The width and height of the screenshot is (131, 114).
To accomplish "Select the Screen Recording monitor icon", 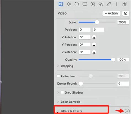I will coord(85,4).
